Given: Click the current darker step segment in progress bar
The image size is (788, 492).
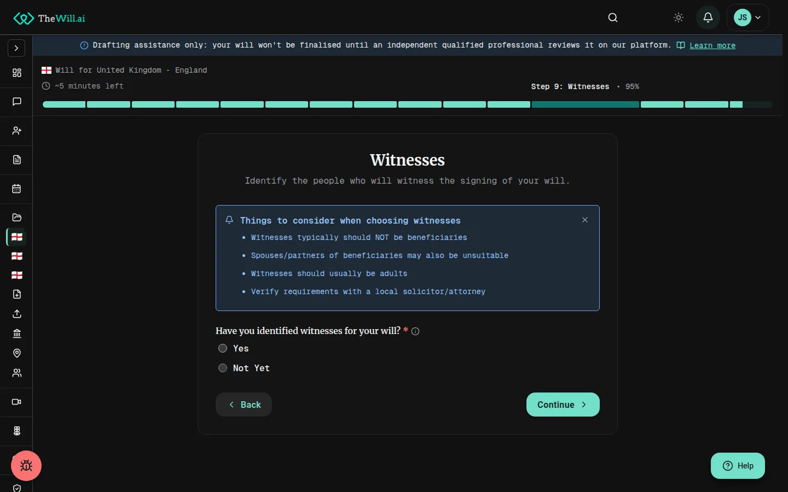Looking at the screenshot, I should [586, 104].
